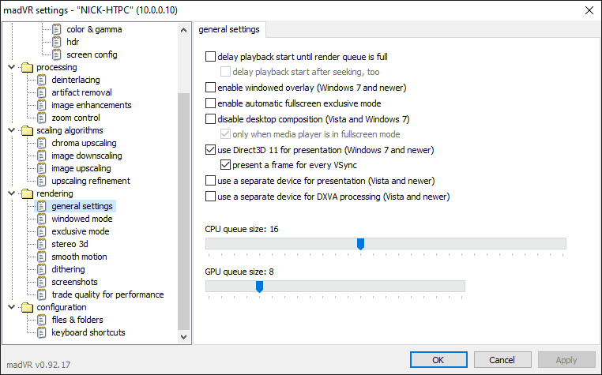Open the exclusive mode settings page
This screenshot has height=375, width=602.
click(x=80, y=231)
